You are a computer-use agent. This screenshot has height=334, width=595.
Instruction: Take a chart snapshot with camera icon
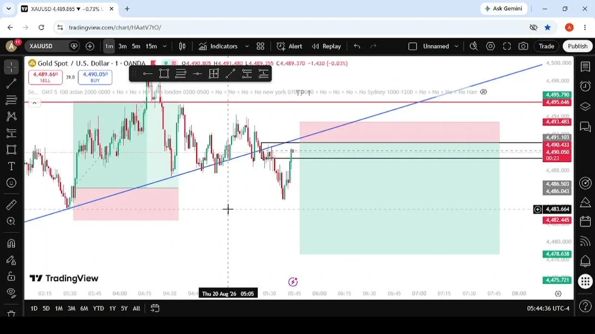click(523, 46)
